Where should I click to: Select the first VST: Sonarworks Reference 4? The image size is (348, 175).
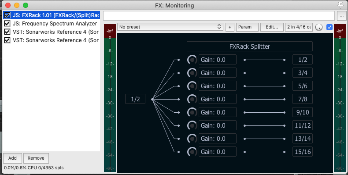(x=56, y=32)
